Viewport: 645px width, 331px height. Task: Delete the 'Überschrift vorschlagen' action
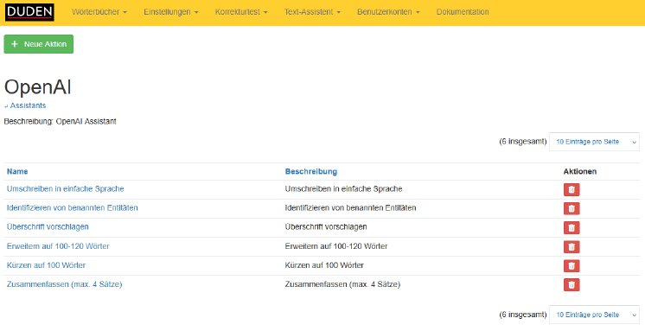(572, 228)
